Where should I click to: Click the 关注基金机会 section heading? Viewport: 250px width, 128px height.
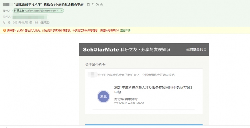click(95, 65)
